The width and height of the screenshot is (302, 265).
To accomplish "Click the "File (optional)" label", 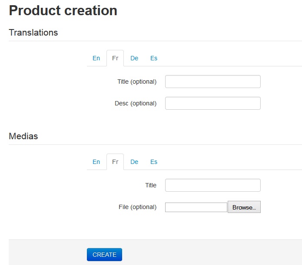I will click(x=137, y=207).
